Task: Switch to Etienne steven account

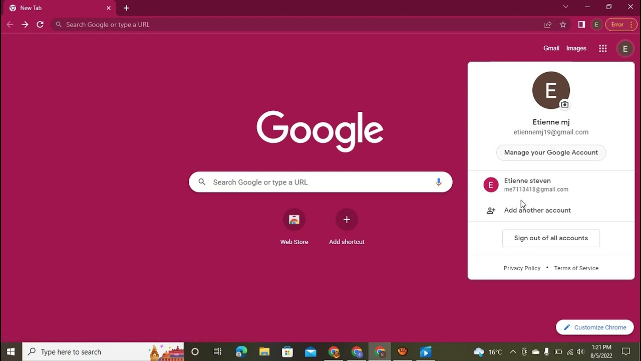Action: (x=551, y=185)
